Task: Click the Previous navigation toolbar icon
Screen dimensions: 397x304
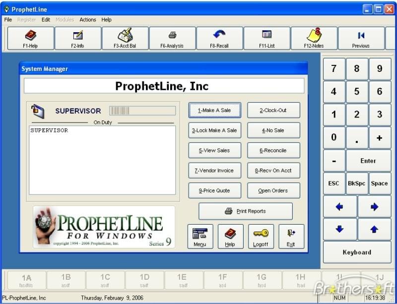Action: pyautogui.click(x=361, y=38)
